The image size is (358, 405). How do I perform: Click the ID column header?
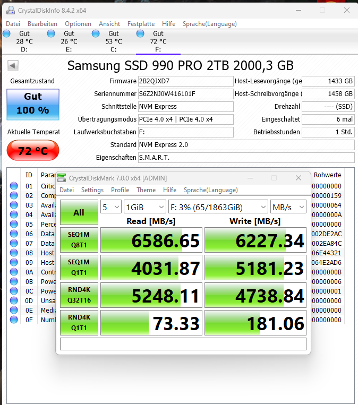29,175
